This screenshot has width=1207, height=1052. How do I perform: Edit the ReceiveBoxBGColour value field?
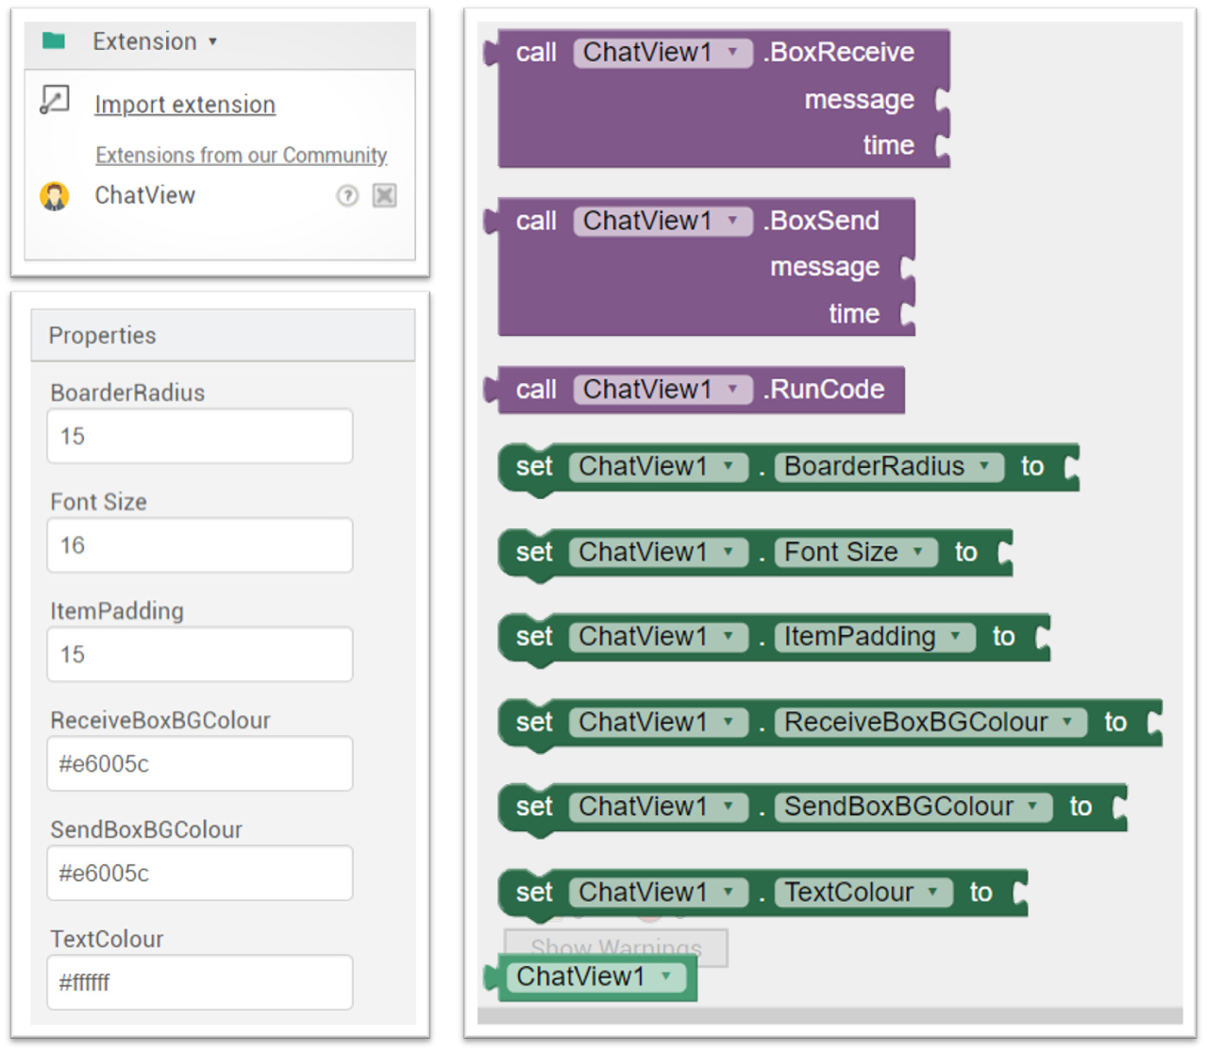[200, 764]
